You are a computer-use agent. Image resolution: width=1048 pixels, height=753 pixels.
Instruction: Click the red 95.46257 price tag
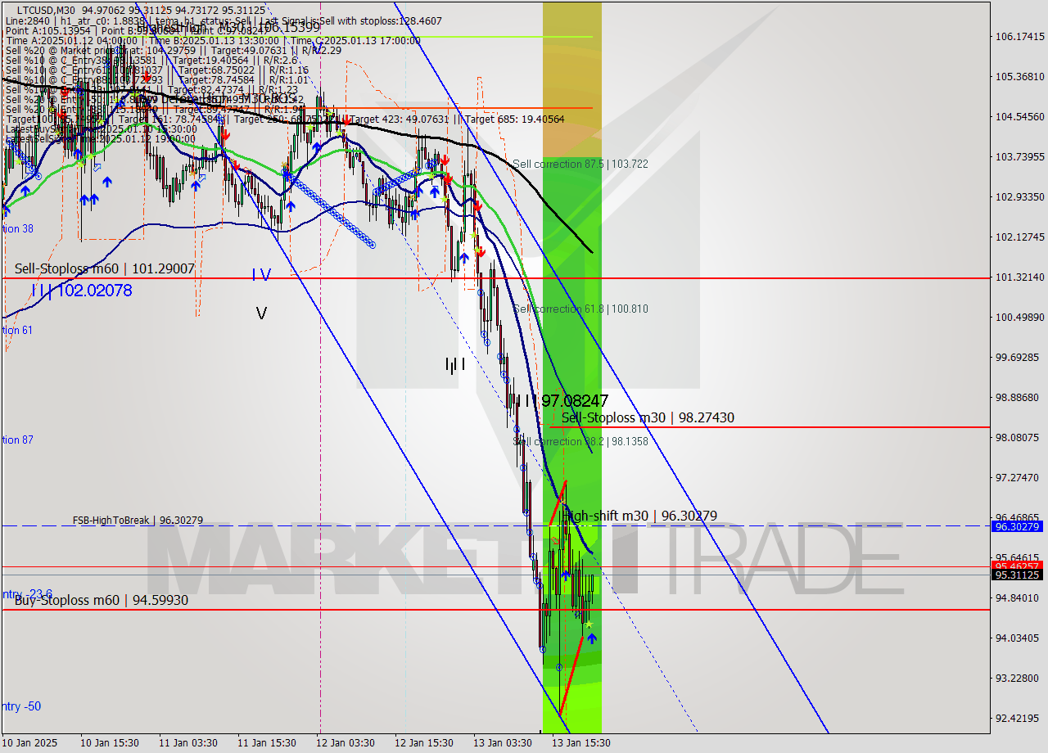click(x=1017, y=566)
